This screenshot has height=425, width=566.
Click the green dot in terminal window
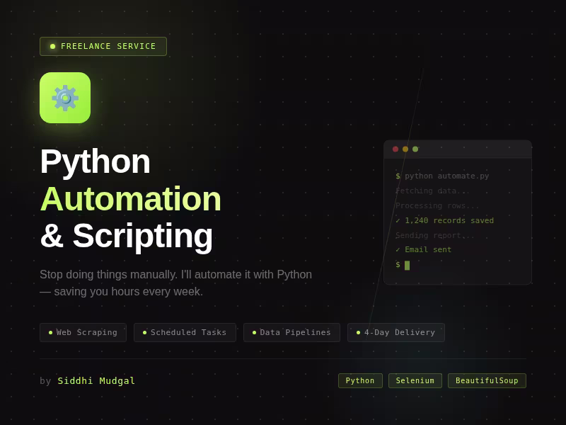[415, 149]
